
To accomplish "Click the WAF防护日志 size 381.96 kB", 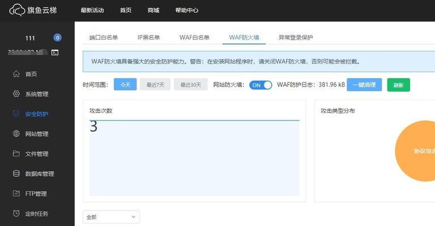I will [x=331, y=85].
